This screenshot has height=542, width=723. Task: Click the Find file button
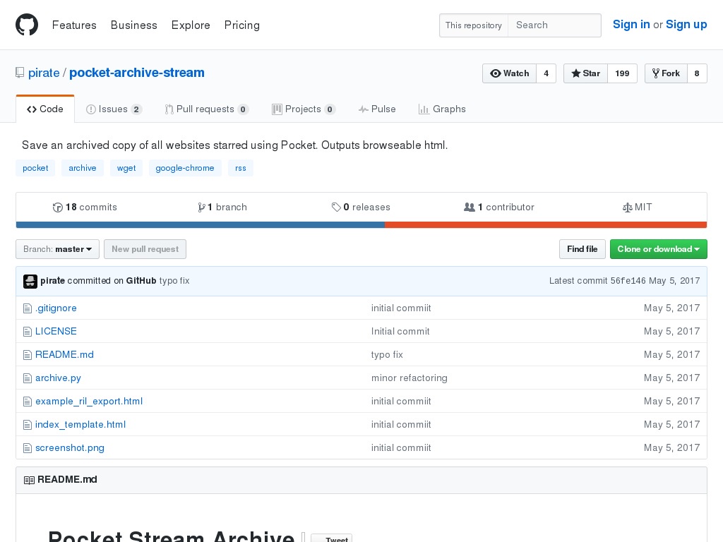(x=582, y=249)
